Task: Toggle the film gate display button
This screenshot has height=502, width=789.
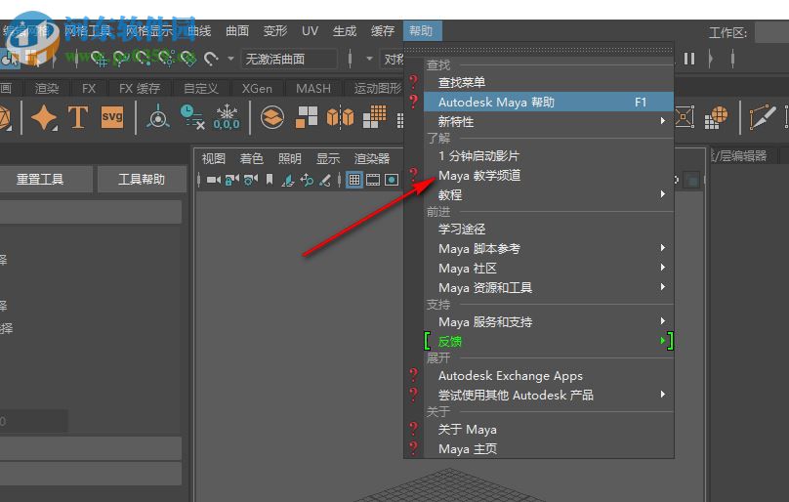Action: (373, 180)
